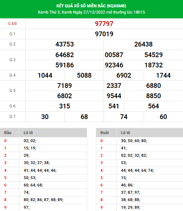This screenshot has width=183, height=211.
Task: Click G.7 number 30
Action: [45, 116]
